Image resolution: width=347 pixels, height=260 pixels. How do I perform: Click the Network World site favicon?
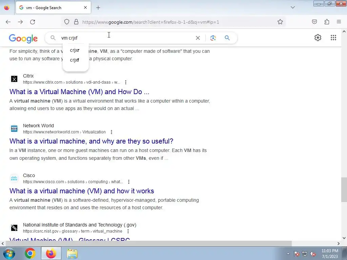coord(14,128)
